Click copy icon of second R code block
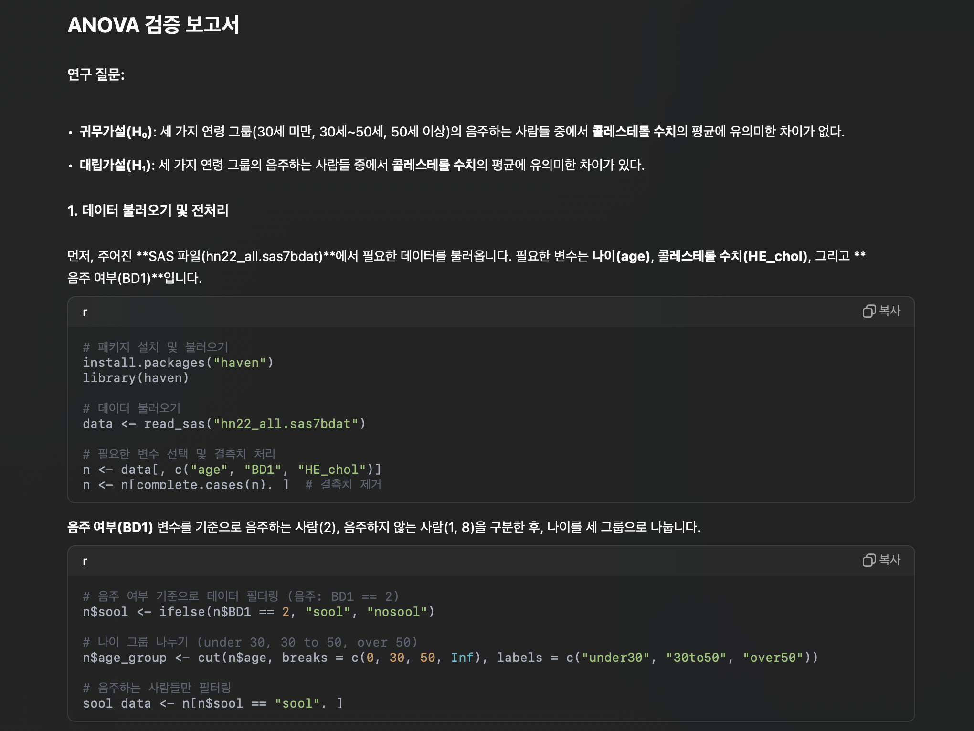 pos(868,560)
